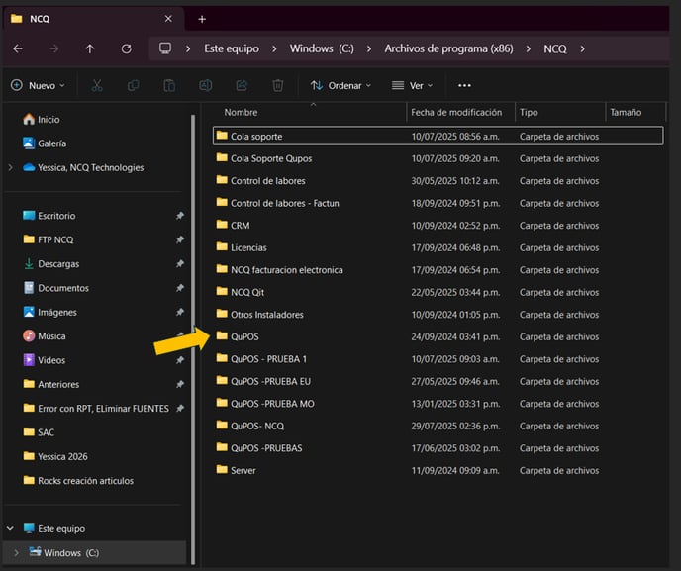Image resolution: width=681 pixels, height=571 pixels.
Task: Open Música in quick access
Action: [45, 336]
